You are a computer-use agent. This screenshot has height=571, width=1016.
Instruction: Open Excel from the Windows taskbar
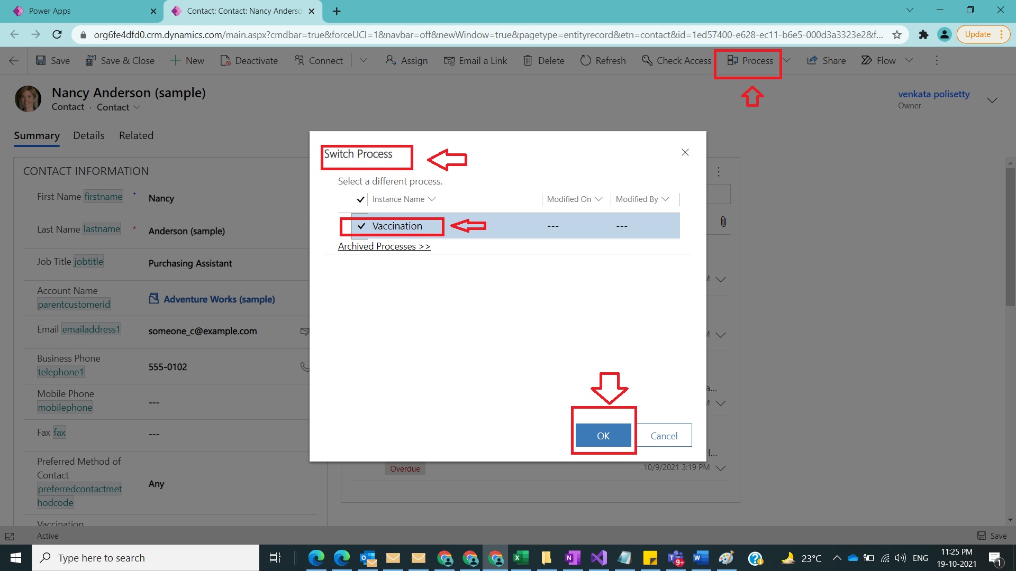[521, 558]
